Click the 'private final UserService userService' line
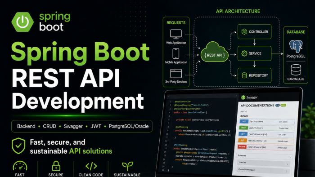 coord(198,120)
